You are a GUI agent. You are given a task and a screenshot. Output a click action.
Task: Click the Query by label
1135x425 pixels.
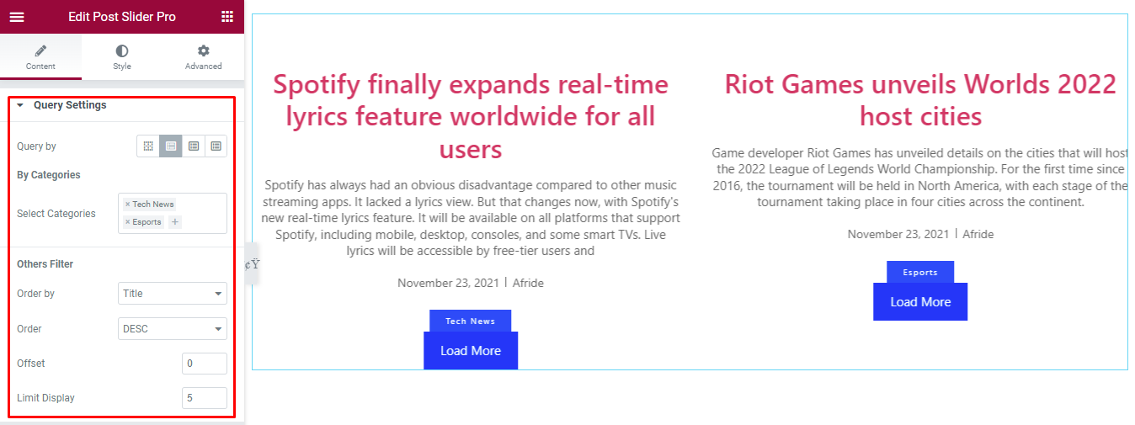coord(36,146)
